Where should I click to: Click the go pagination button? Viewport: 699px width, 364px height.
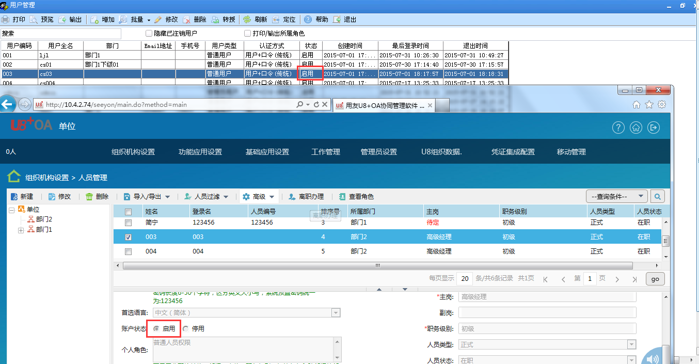pyautogui.click(x=655, y=279)
